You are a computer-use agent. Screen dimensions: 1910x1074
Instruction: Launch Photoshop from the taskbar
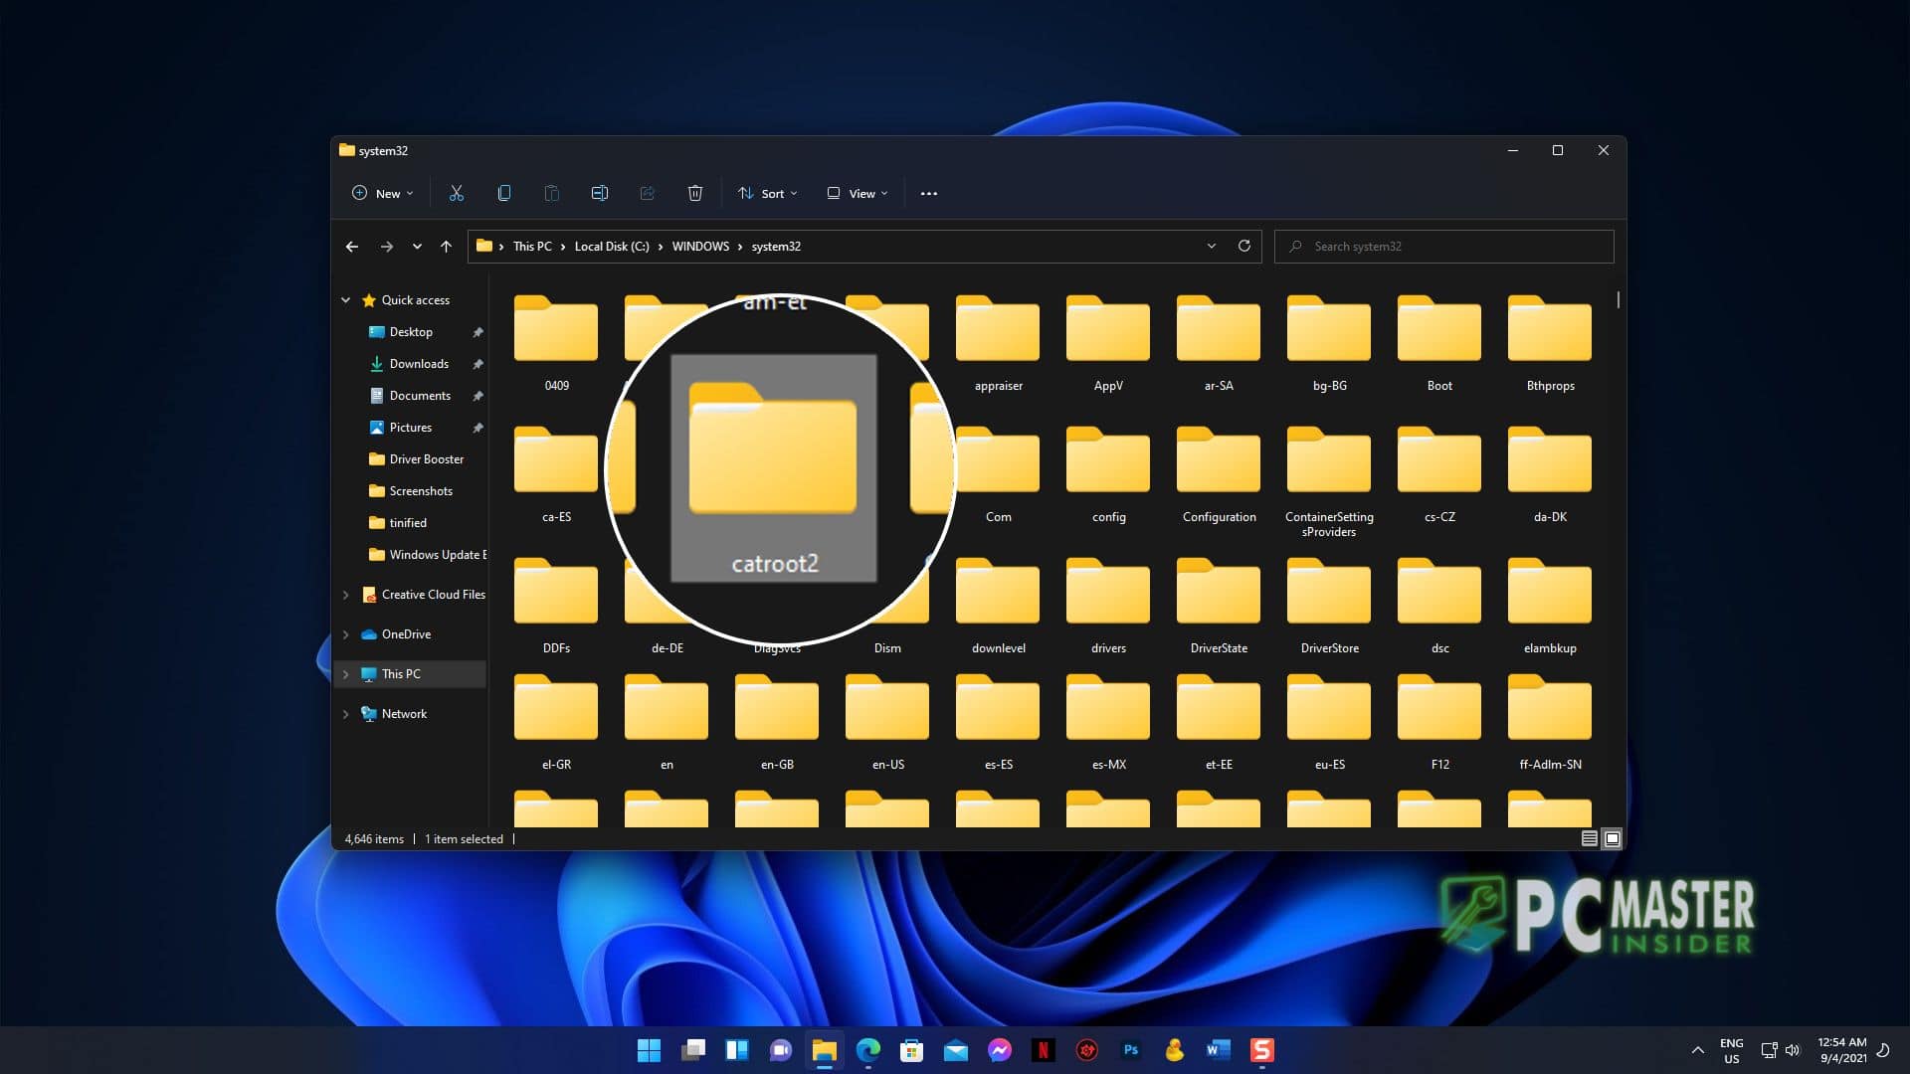(1131, 1050)
